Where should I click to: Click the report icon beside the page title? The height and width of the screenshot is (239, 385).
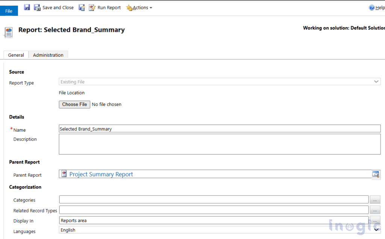point(8,32)
